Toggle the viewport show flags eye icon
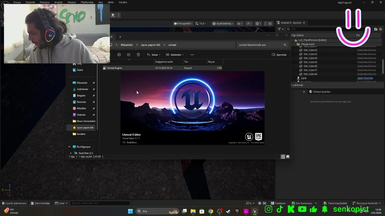385x216 pixels. [x=240, y=23]
